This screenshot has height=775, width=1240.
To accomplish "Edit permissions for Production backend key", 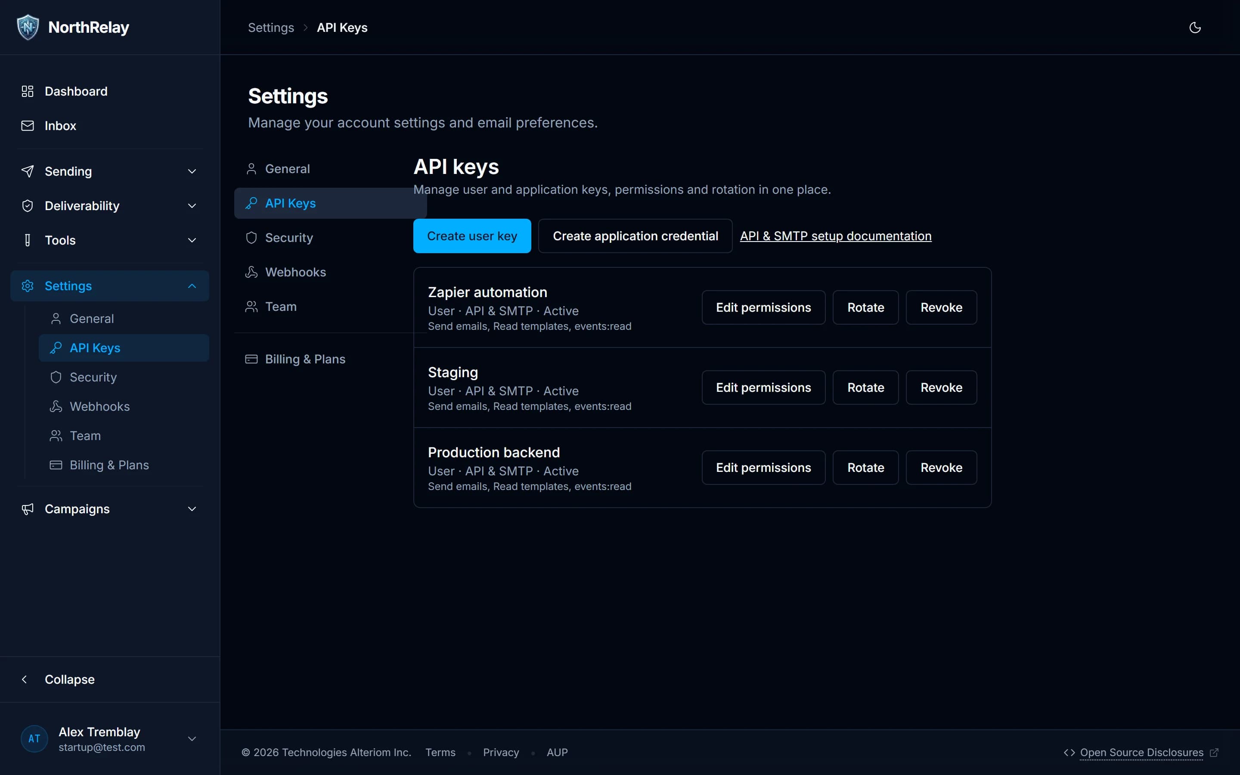I will 763,468.
